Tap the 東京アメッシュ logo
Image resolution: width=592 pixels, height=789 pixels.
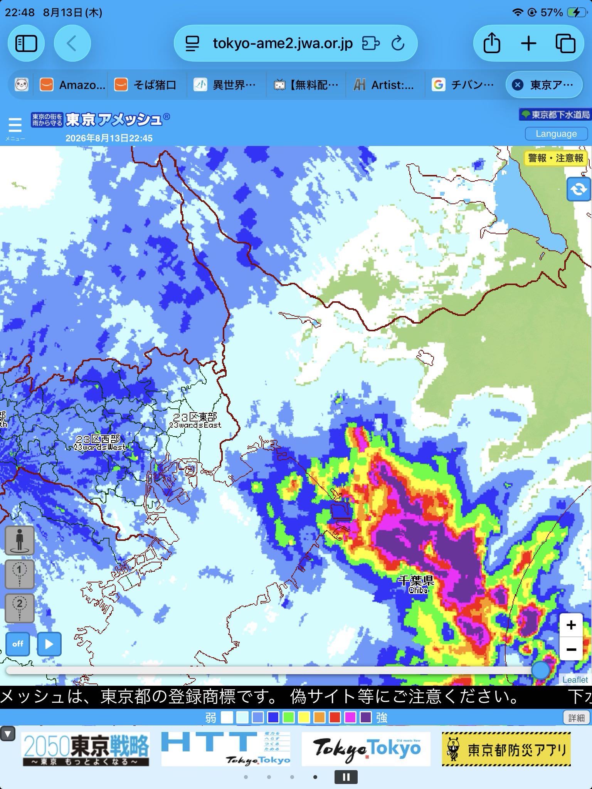point(100,120)
